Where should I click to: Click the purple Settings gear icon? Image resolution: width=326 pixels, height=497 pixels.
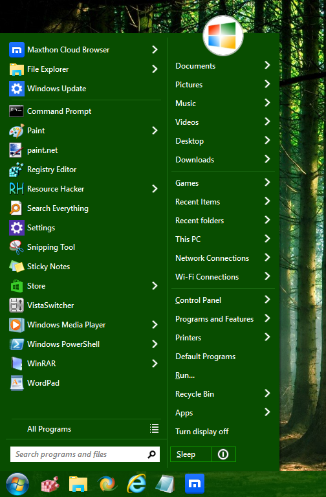click(16, 228)
